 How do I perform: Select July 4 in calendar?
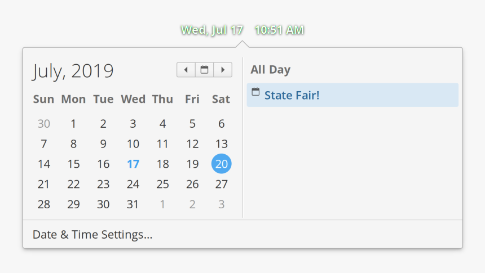pyautogui.click(x=162, y=124)
